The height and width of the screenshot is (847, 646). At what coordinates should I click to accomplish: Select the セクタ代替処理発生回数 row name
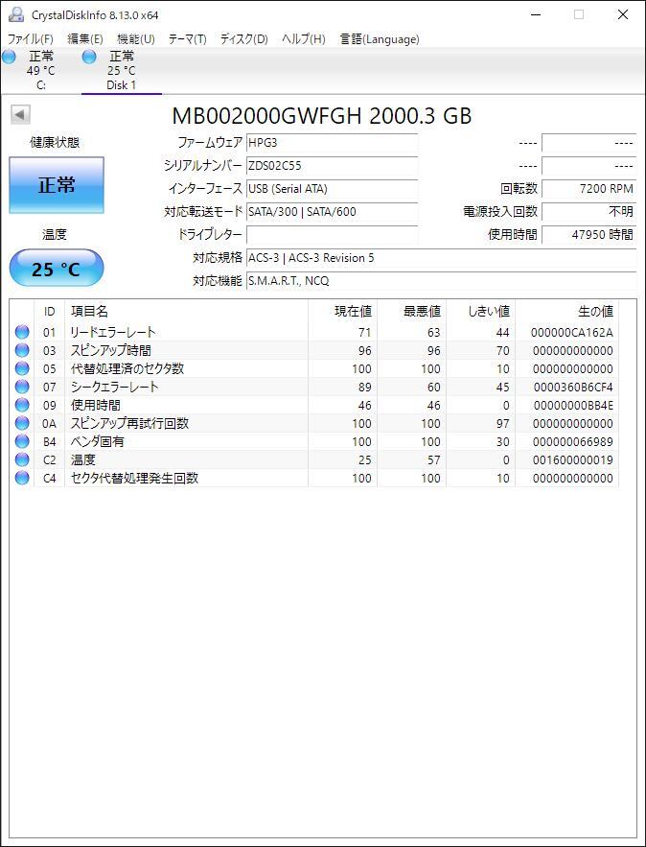click(134, 478)
